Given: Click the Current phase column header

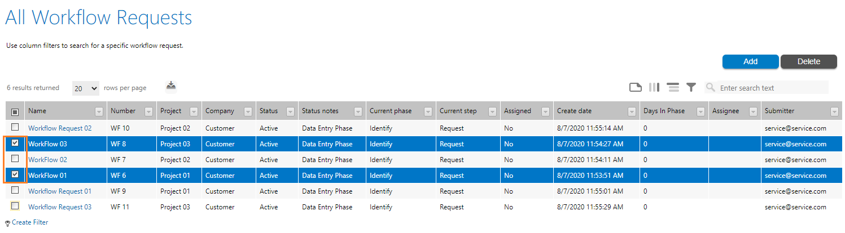Looking at the screenshot, I should tap(391, 111).
